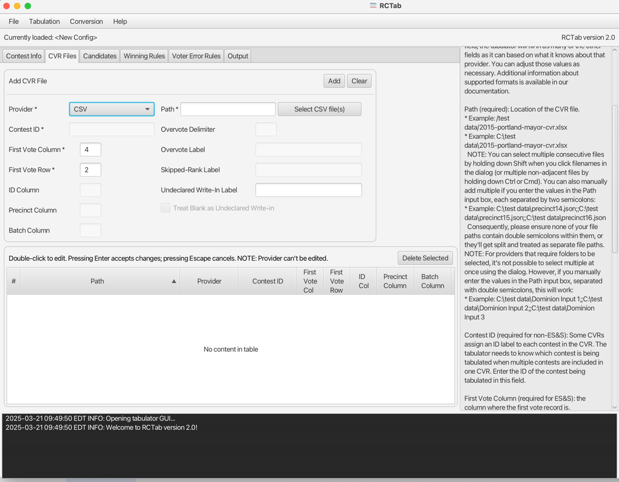Click the Overvote Label field
This screenshot has height=482, width=619.
(309, 149)
